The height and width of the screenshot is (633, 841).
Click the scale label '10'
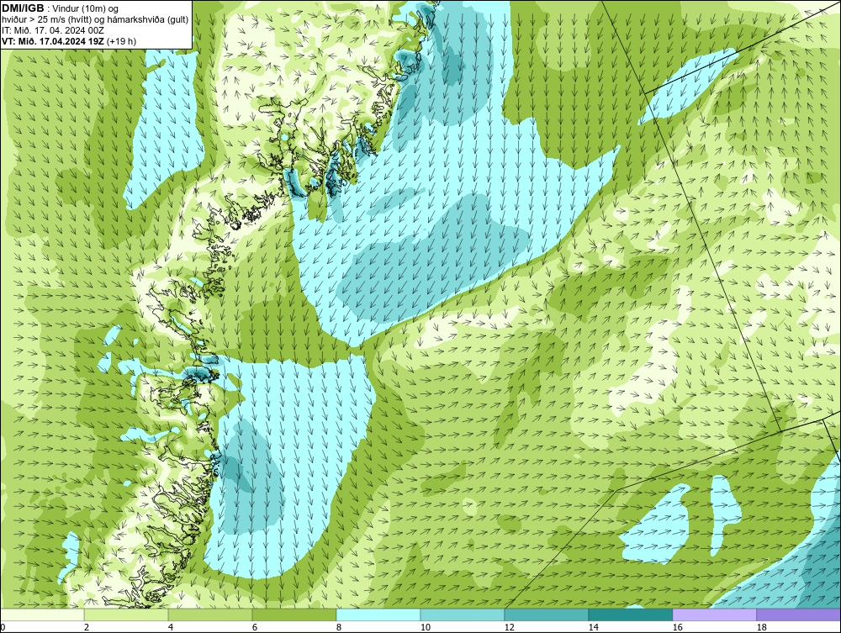(x=425, y=627)
